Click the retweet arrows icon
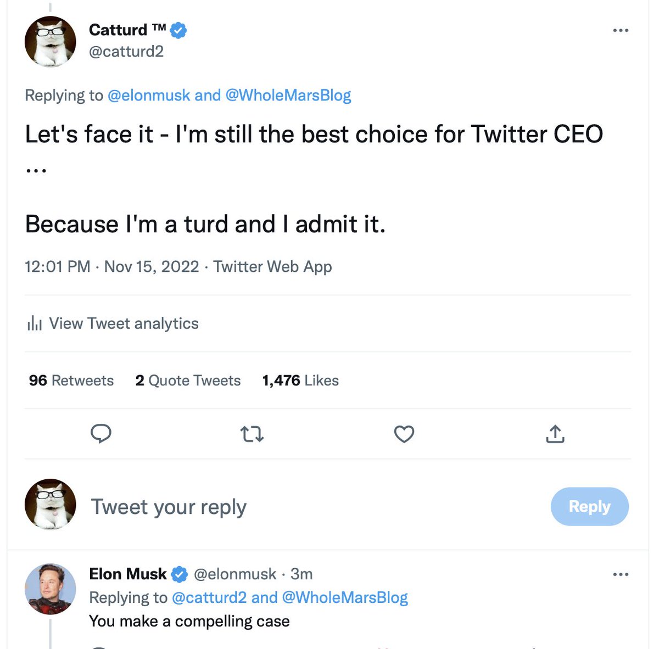Screen dimensions: 659x649 [x=252, y=434]
